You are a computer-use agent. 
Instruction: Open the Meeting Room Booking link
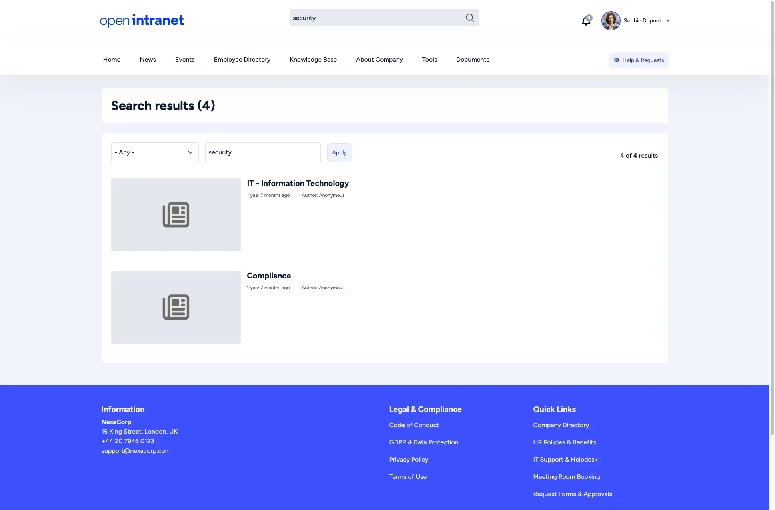coord(566,477)
